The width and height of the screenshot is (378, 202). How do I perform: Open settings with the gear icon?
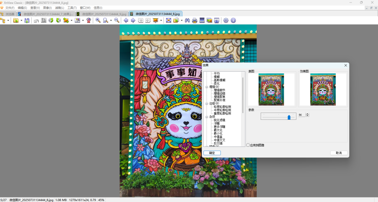pyautogui.click(x=226, y=20)
